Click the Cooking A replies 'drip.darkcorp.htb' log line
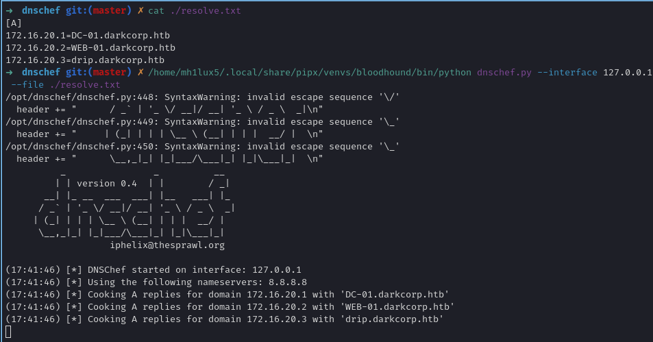653x342 pixels. (225, 319)
